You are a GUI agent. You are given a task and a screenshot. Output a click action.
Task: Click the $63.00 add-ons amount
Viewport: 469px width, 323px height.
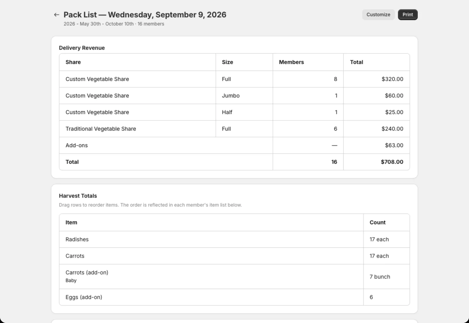(394, 145)
